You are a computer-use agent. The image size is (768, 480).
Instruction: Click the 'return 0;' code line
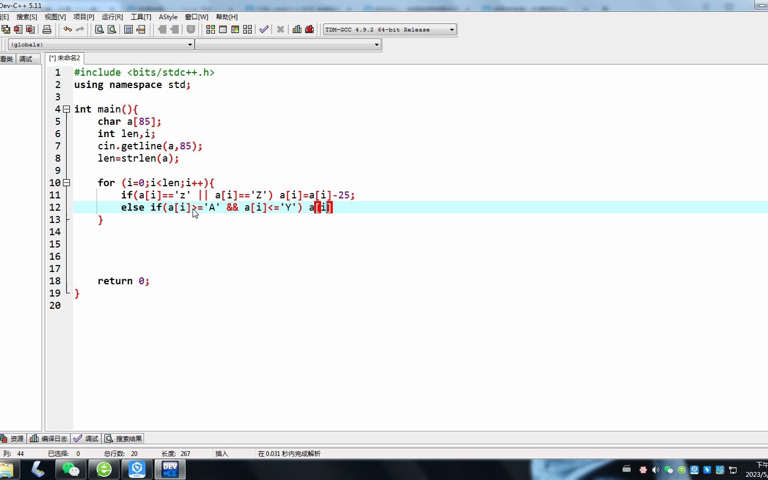(x=124, y=281)
